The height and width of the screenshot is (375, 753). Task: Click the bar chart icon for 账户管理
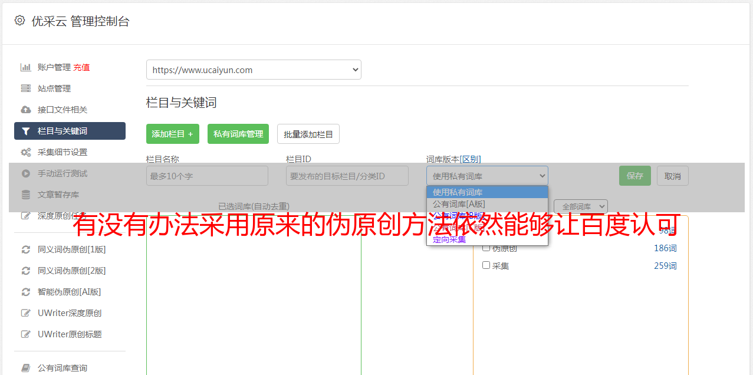click(x=25, y=67)
